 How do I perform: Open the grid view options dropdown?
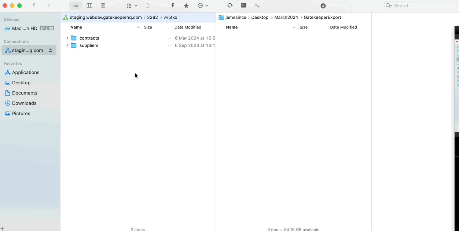pyautogui.click(x=131, y=5)
